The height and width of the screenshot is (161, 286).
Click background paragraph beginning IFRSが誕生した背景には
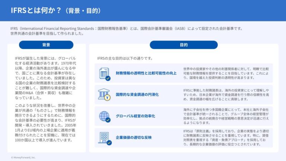click(x=45, y=78)
